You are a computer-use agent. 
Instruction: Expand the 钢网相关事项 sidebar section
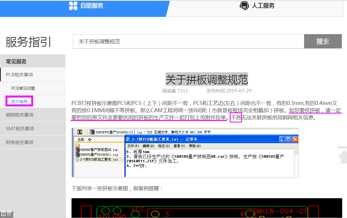tap(19, 115)
